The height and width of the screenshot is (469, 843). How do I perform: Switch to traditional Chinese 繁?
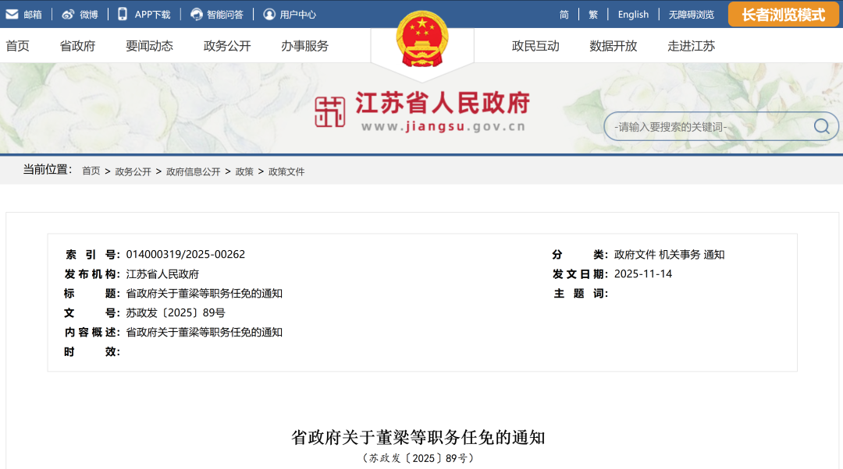(593, 14)
